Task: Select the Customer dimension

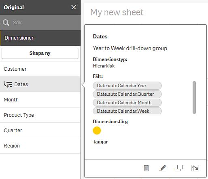Action: [x=40, y=69]
